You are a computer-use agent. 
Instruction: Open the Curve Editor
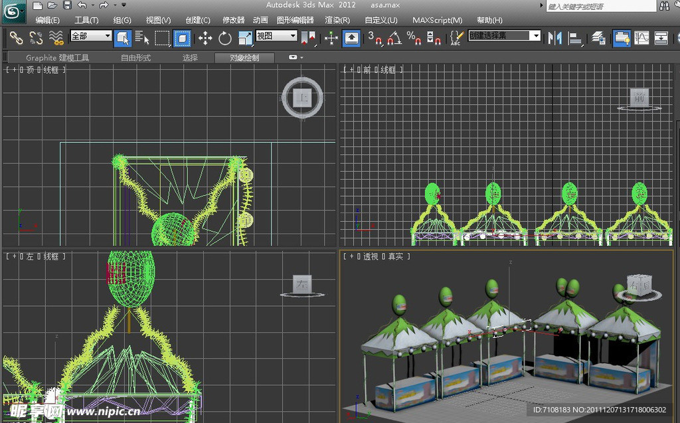[641, 38]
